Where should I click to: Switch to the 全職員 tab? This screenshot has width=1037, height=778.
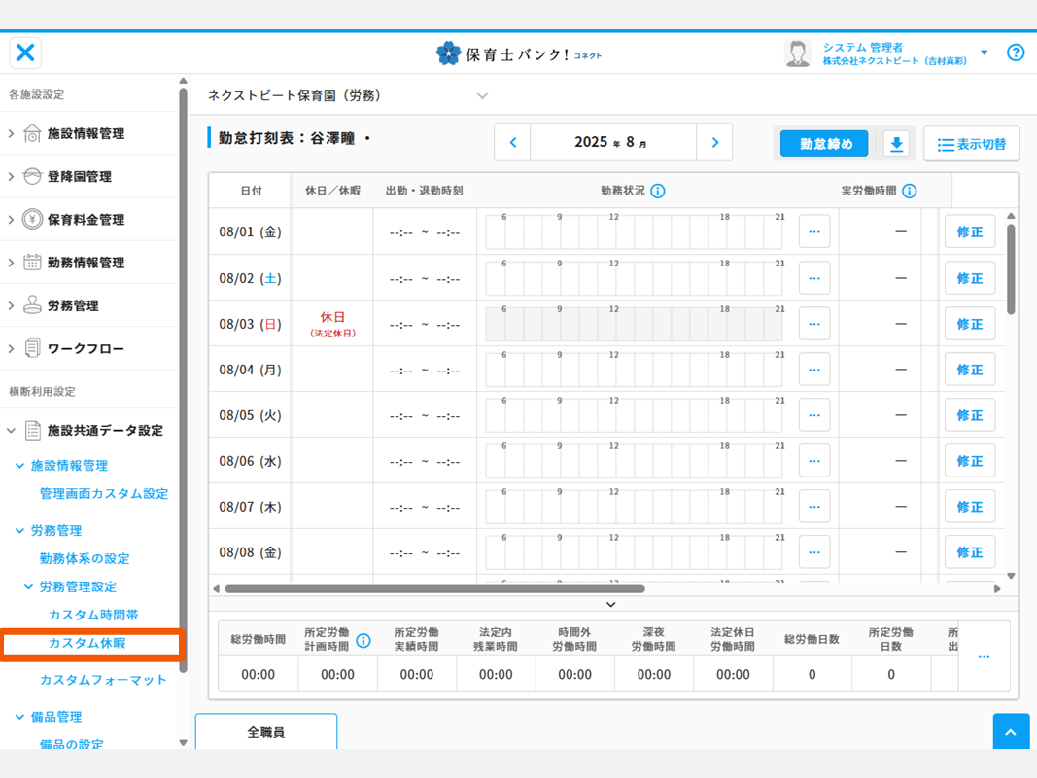(x=266, y=732)
